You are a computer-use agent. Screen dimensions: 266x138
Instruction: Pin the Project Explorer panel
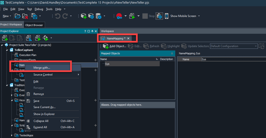[x=92, y=31]
